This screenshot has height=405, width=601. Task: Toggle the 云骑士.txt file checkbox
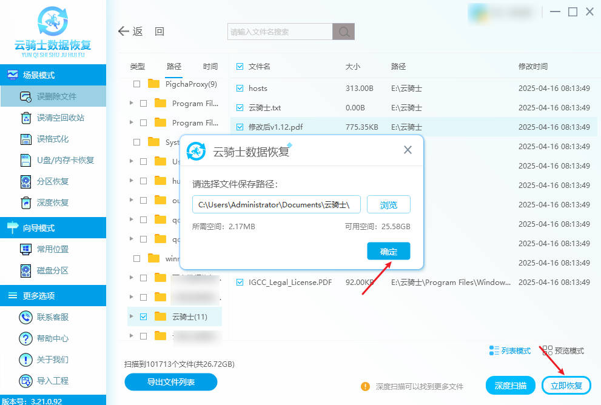pyautogui.click(x=240, y=108)
